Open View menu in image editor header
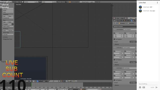 118,18
